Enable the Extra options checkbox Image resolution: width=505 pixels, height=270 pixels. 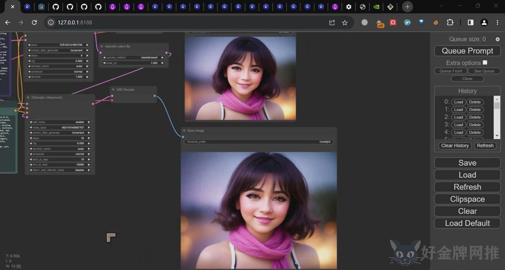485,63
